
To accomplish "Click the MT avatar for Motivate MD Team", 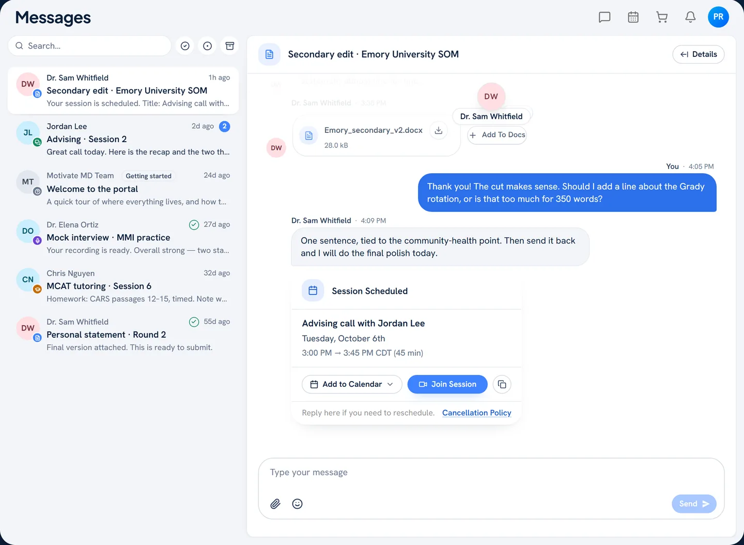I will [28, 182].
